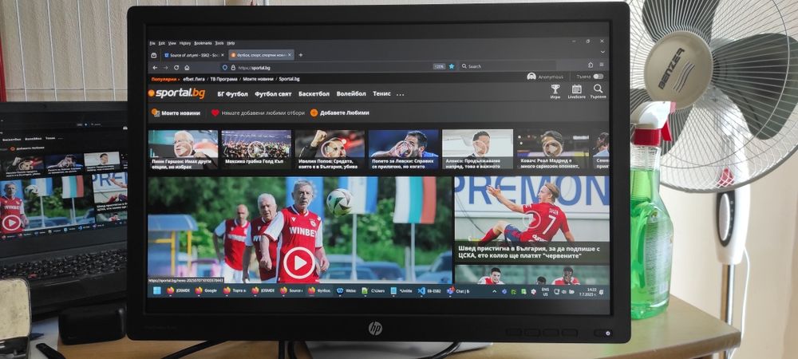
Task: Go to the Баскетбол section
Action: pos(314,94)
